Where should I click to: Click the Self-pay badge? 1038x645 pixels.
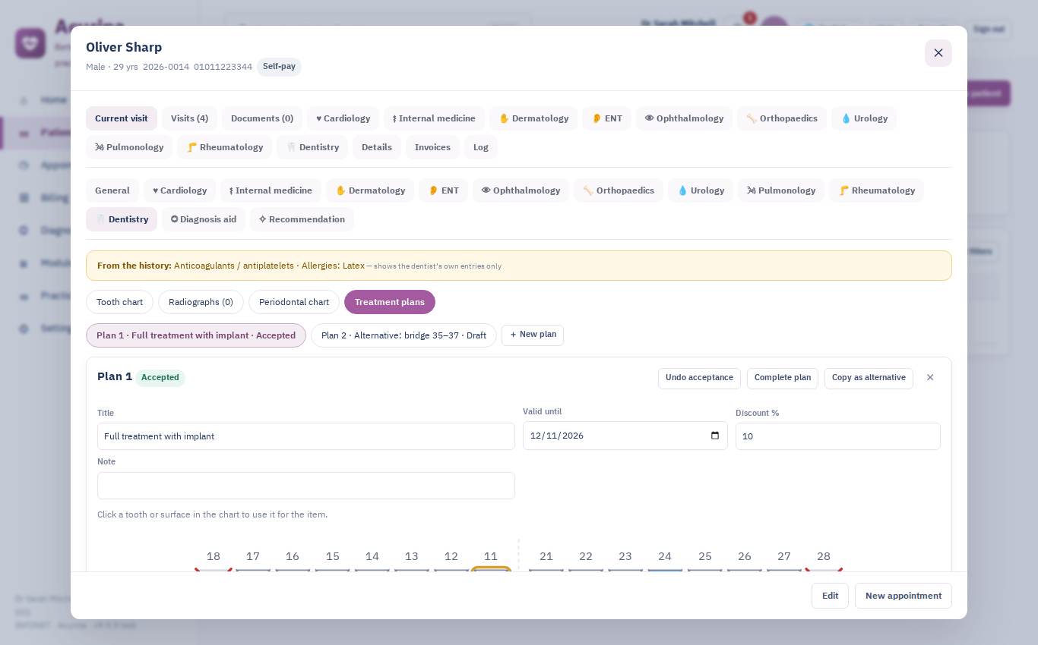point(279,67)
